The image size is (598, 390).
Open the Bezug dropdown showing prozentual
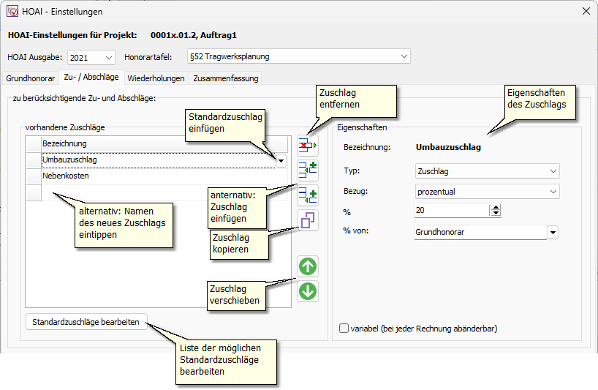tap(552, 192)
